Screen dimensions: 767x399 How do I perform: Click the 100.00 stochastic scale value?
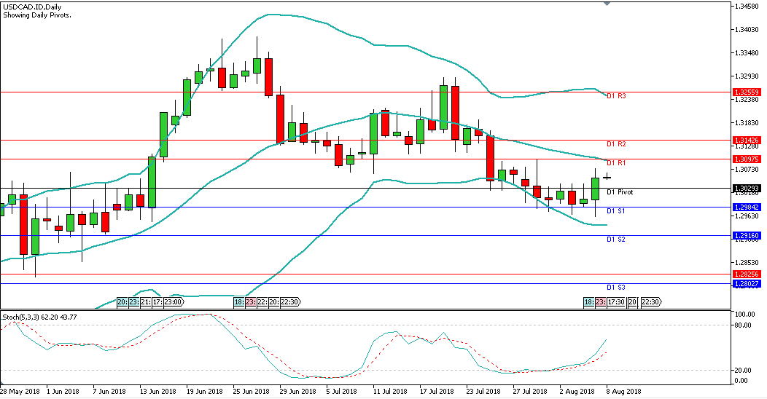click(x=745, y=314)
